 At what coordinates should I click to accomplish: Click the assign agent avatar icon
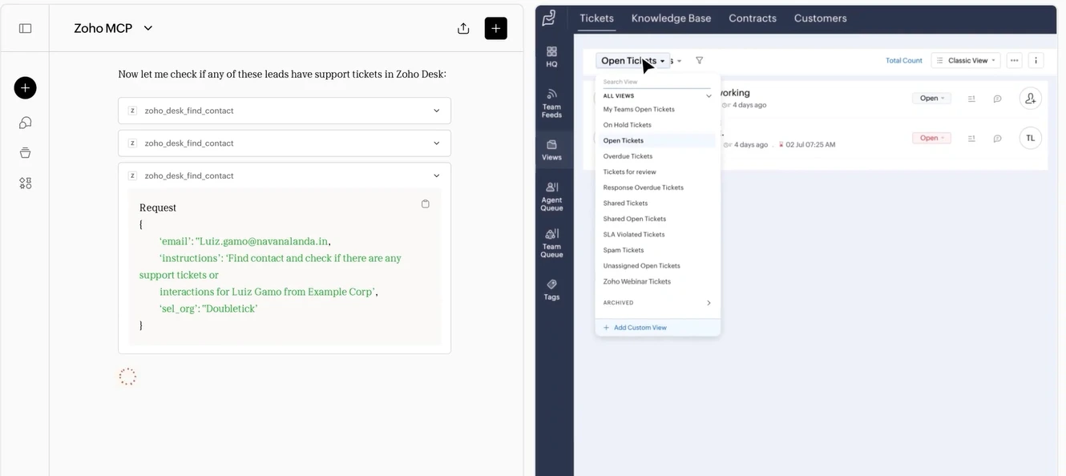(x=1030, y=99)
